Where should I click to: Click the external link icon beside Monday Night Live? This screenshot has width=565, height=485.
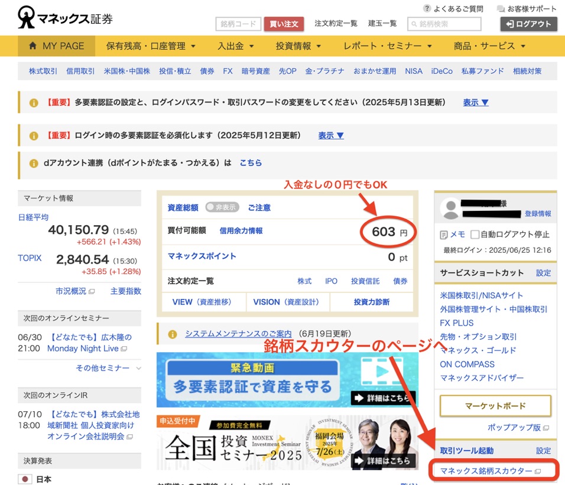[124, 349]
